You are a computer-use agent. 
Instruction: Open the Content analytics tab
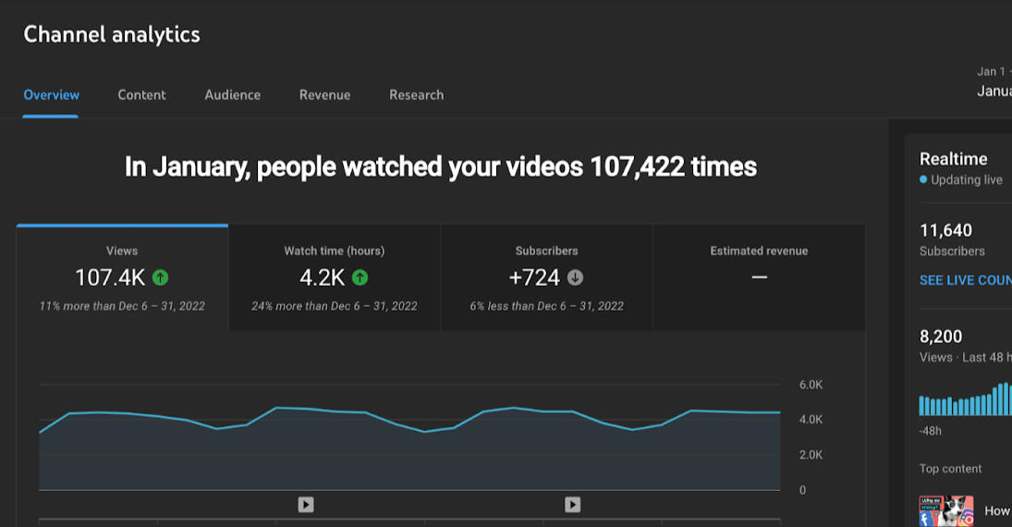141,94
